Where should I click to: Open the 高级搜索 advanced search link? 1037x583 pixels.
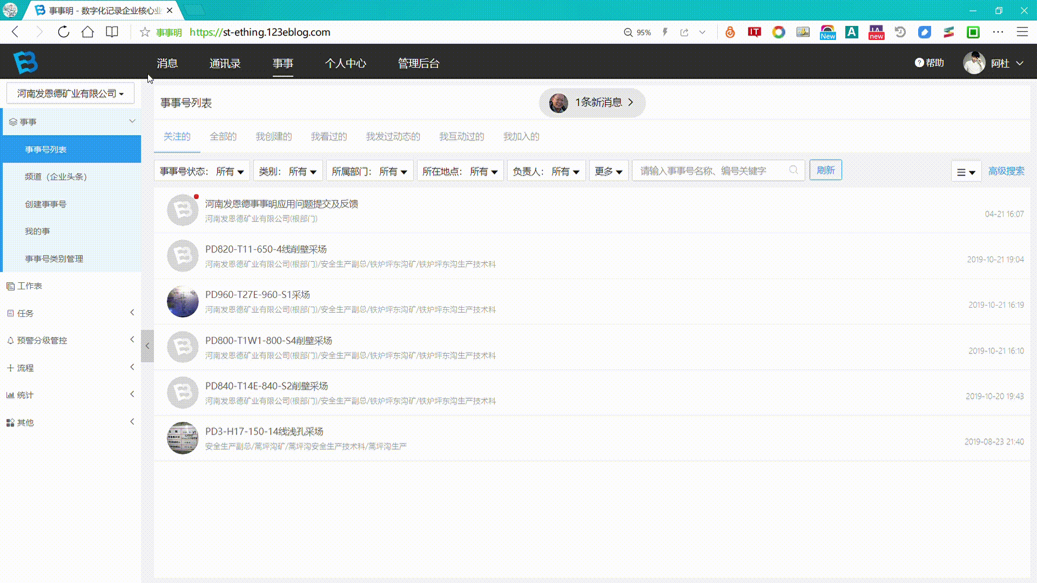click(1006, 171)
